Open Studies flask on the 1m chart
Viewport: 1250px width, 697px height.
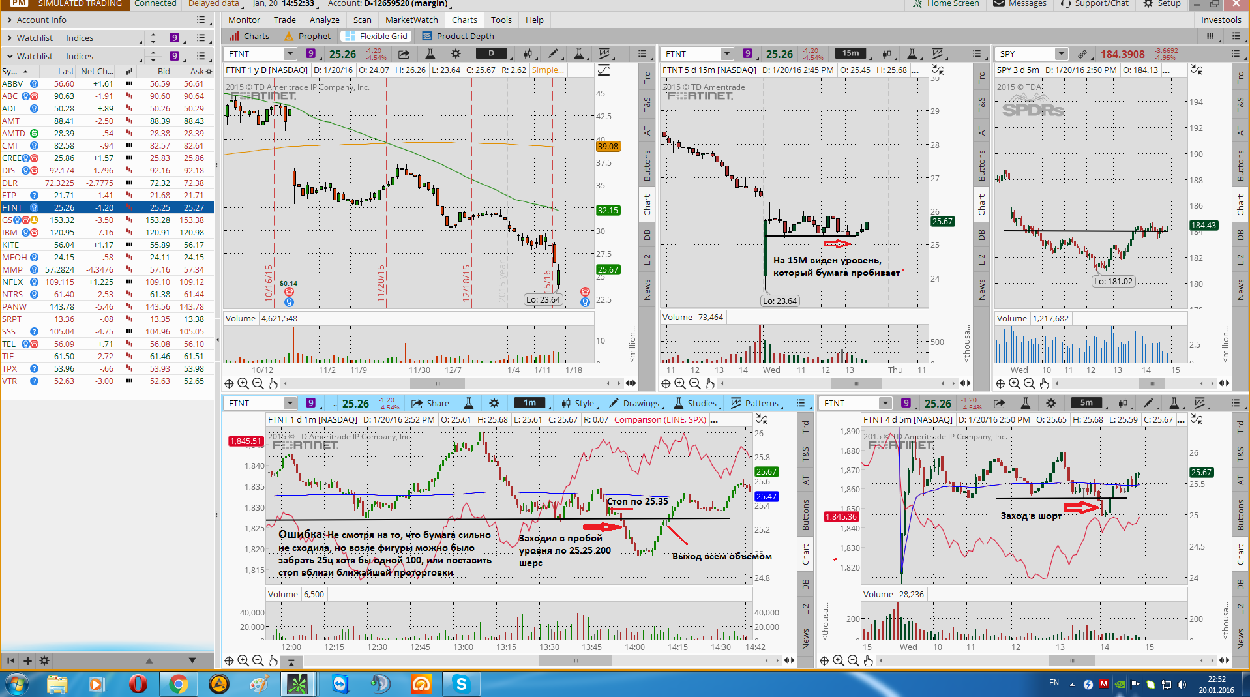(695, 403)
